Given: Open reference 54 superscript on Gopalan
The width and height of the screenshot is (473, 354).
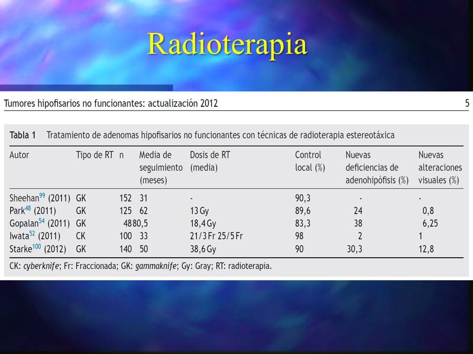Looking at the screenshot, I should (x=41, y=221).
